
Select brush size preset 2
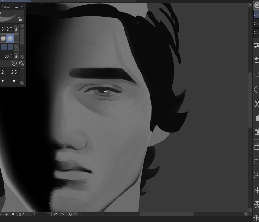[x=3, y=72]
